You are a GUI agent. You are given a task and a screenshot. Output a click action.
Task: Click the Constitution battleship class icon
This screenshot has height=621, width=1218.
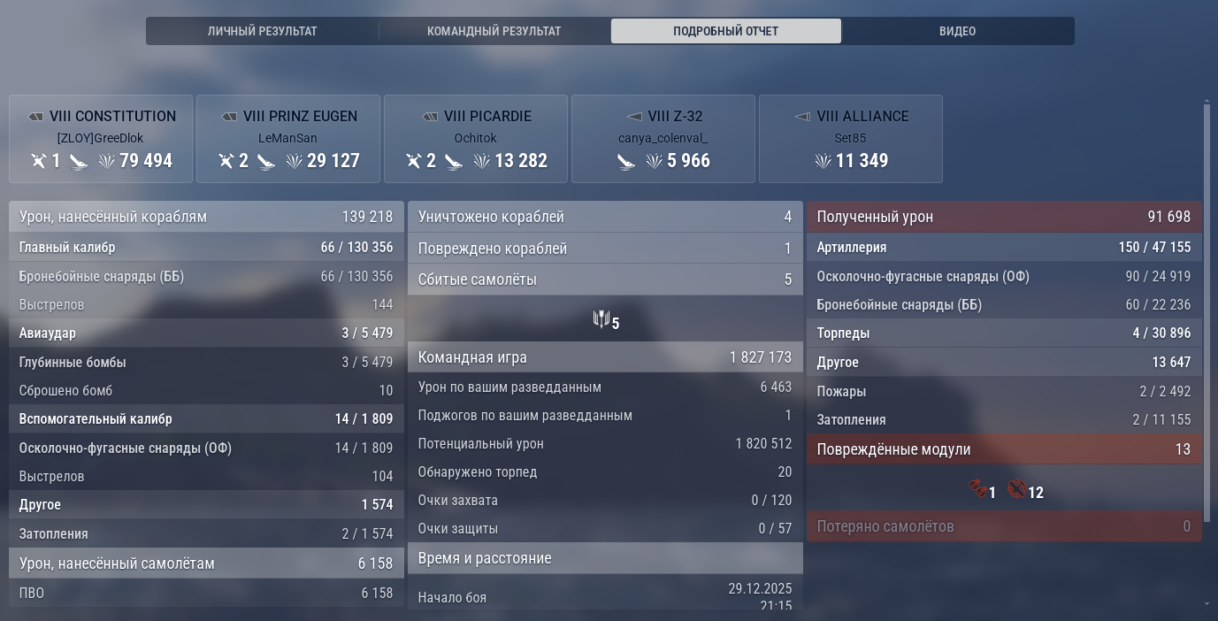(x=35, y=117)
